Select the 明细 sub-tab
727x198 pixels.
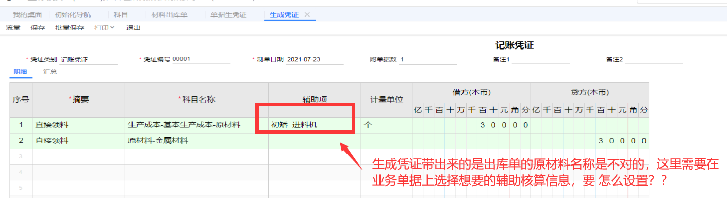[21, 72]
